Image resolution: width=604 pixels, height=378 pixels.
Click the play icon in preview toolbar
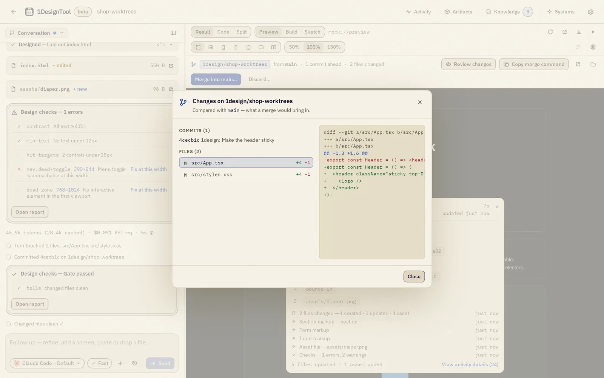(x=593, y=32)
